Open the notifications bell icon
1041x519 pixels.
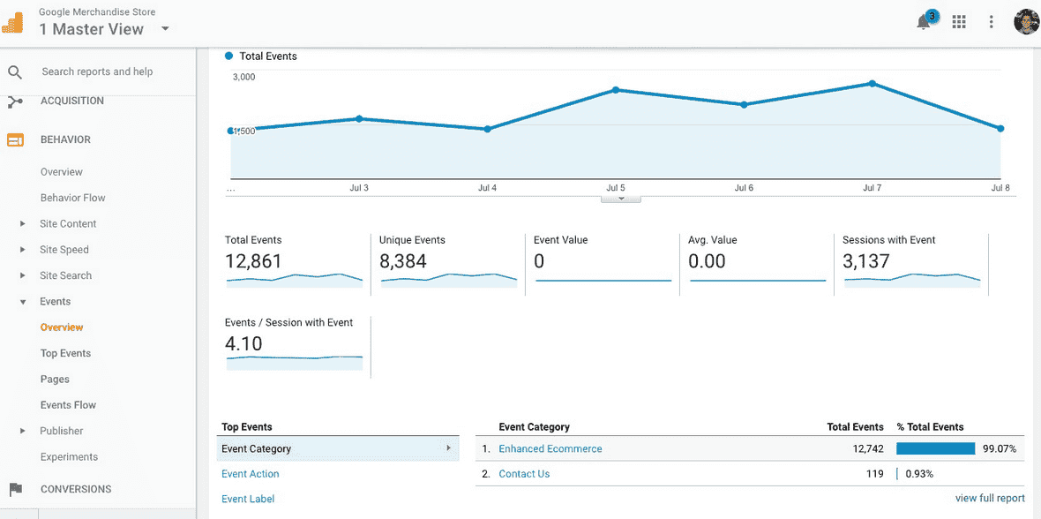[925, 22]
